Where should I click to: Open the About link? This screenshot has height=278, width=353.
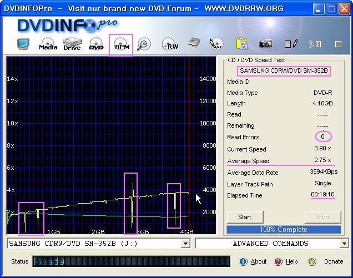259,261
